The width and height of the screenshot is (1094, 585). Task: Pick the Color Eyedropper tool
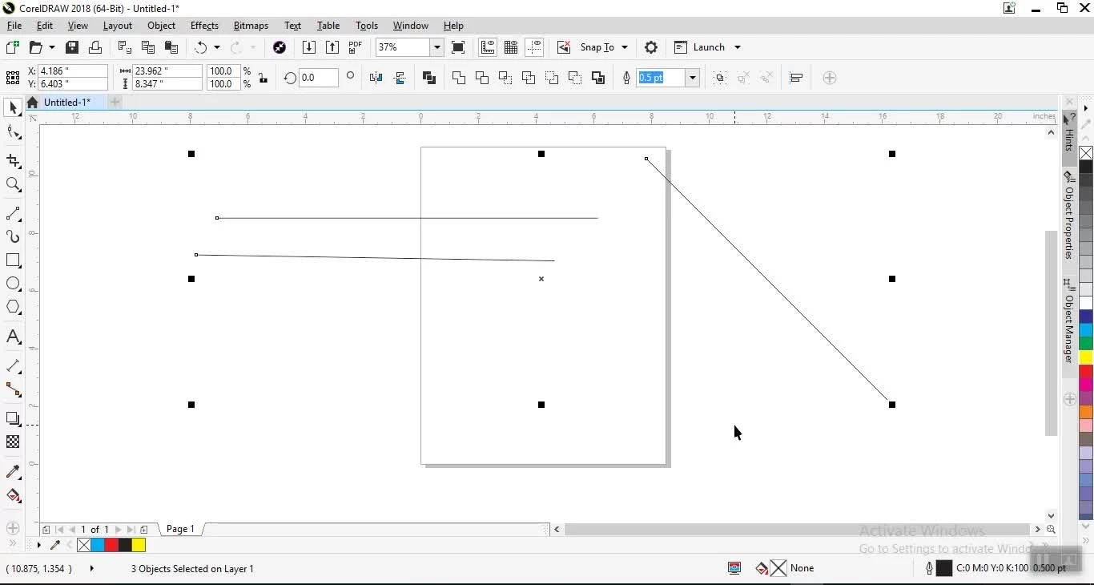click(13, 472)
